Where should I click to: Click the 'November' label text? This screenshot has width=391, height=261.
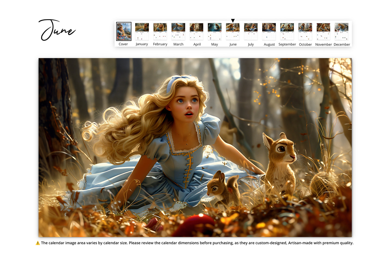point(323,44)
